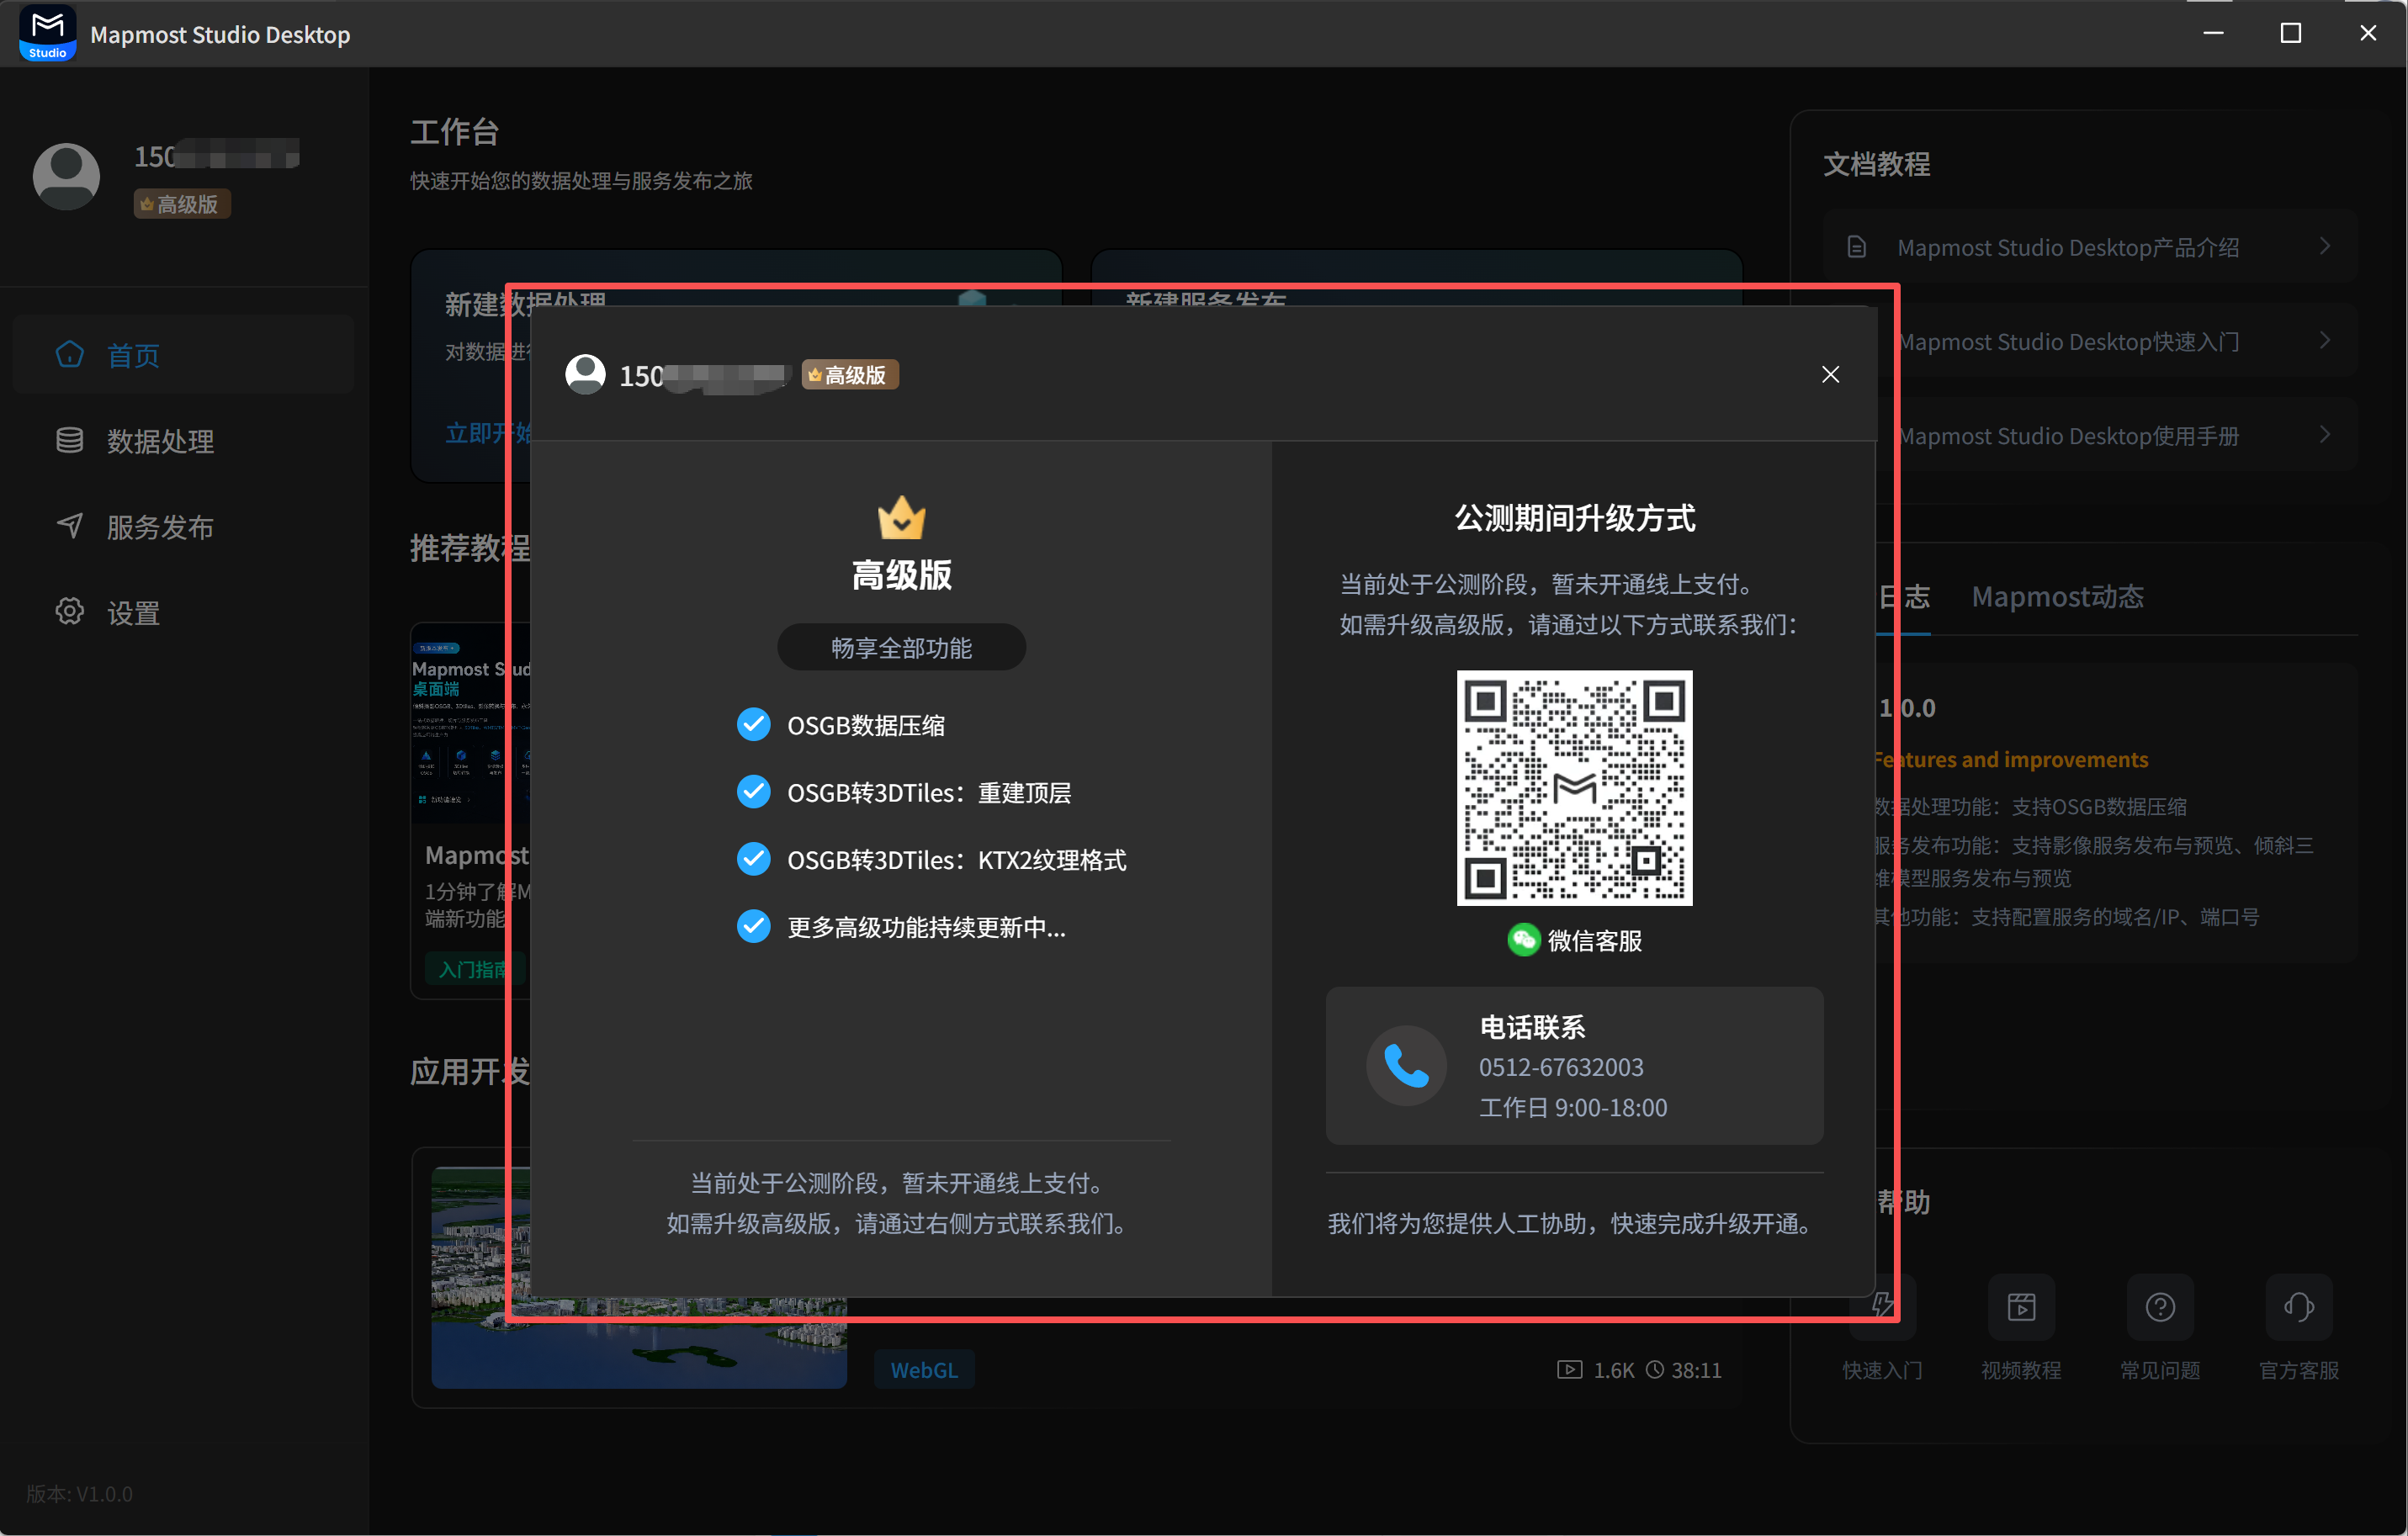
Task: Click the OSGB数据压缩 feature row
Action: [841, 725]
